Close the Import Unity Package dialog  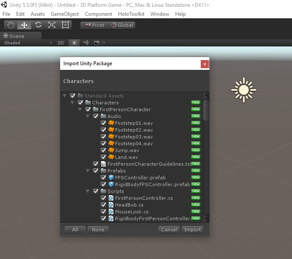coord(205,64)
